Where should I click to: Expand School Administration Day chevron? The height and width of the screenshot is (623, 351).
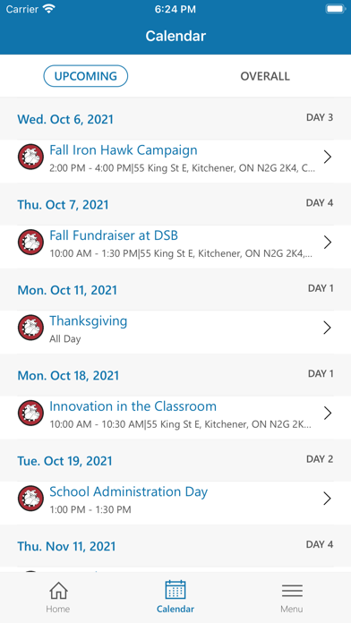click(327, 499)
